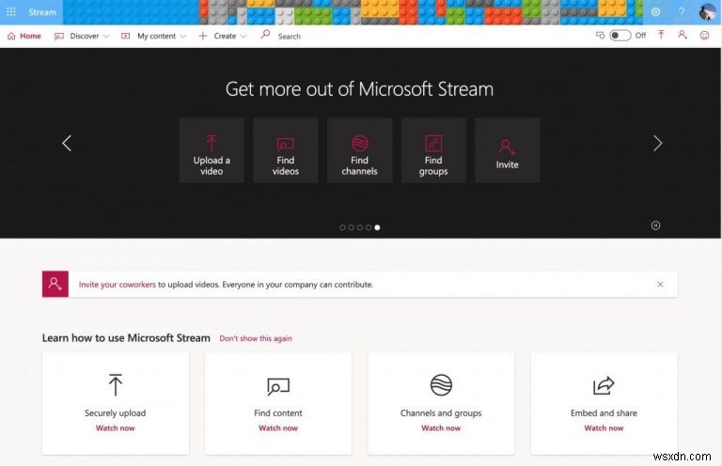The image size is (722, 466).
Task: Open the settings gear icon
Action: pyautogui.click(x=655, y=12)
